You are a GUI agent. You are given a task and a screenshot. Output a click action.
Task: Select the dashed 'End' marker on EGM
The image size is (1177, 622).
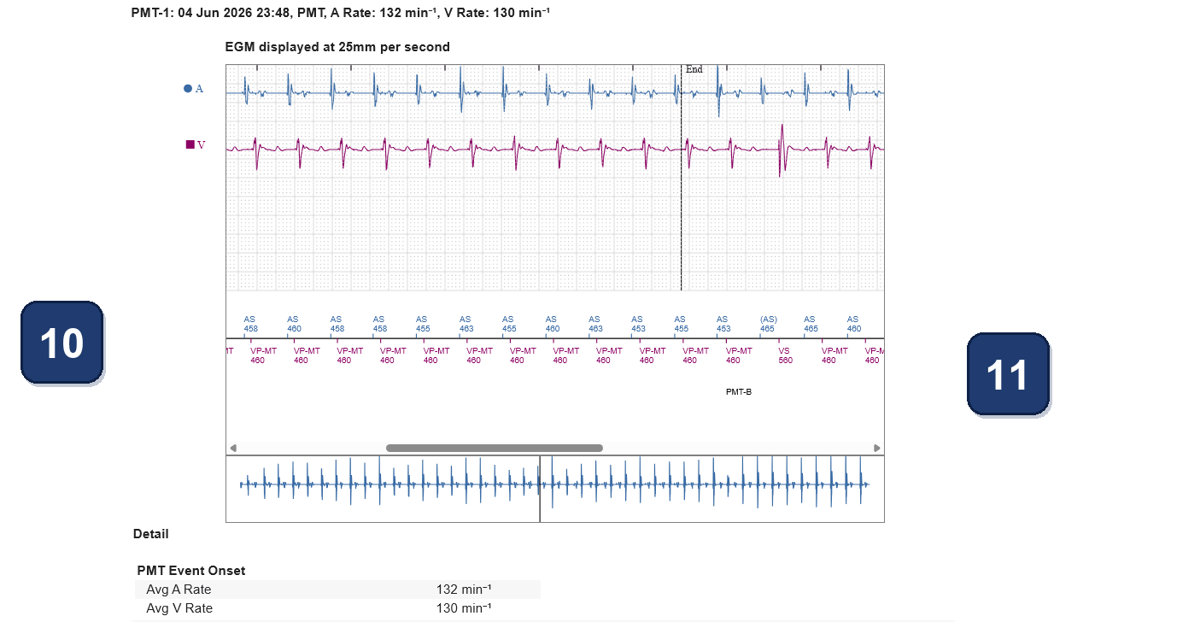681,178
